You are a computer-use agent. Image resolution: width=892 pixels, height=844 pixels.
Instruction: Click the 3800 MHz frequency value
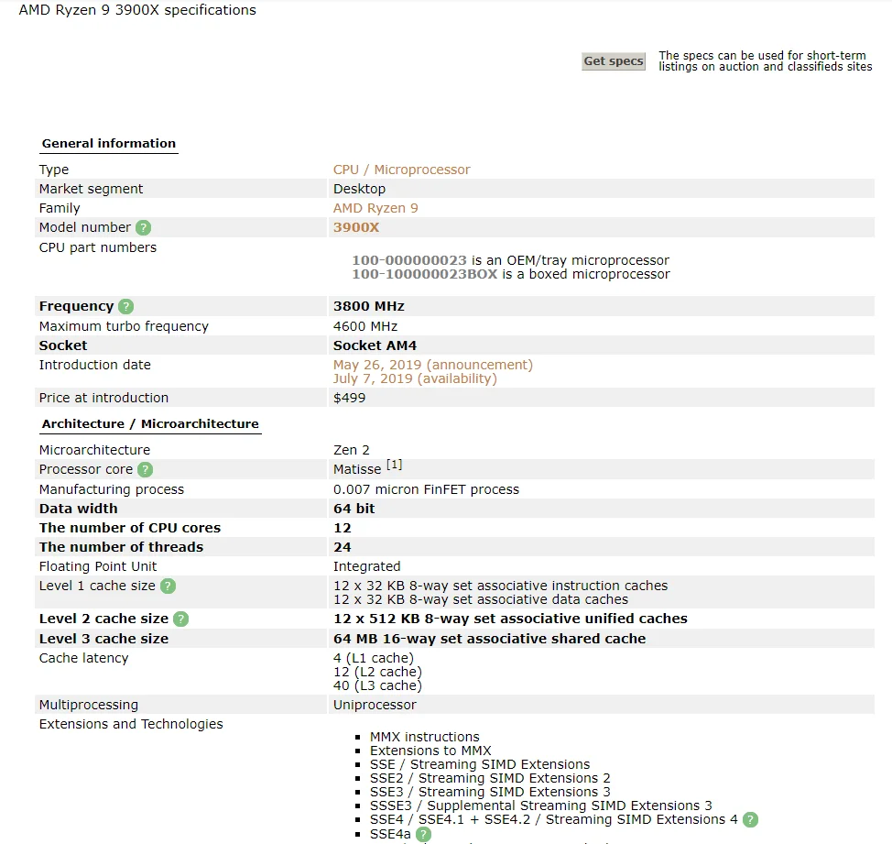(369, 306)
